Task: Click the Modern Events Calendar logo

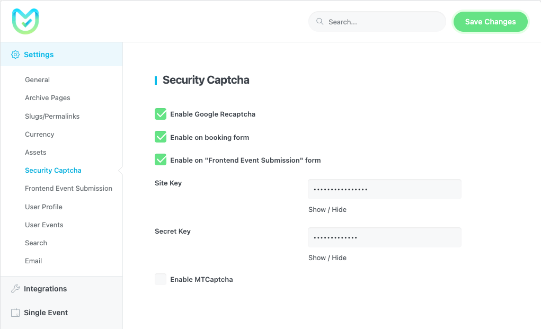Action: (25, 21)
